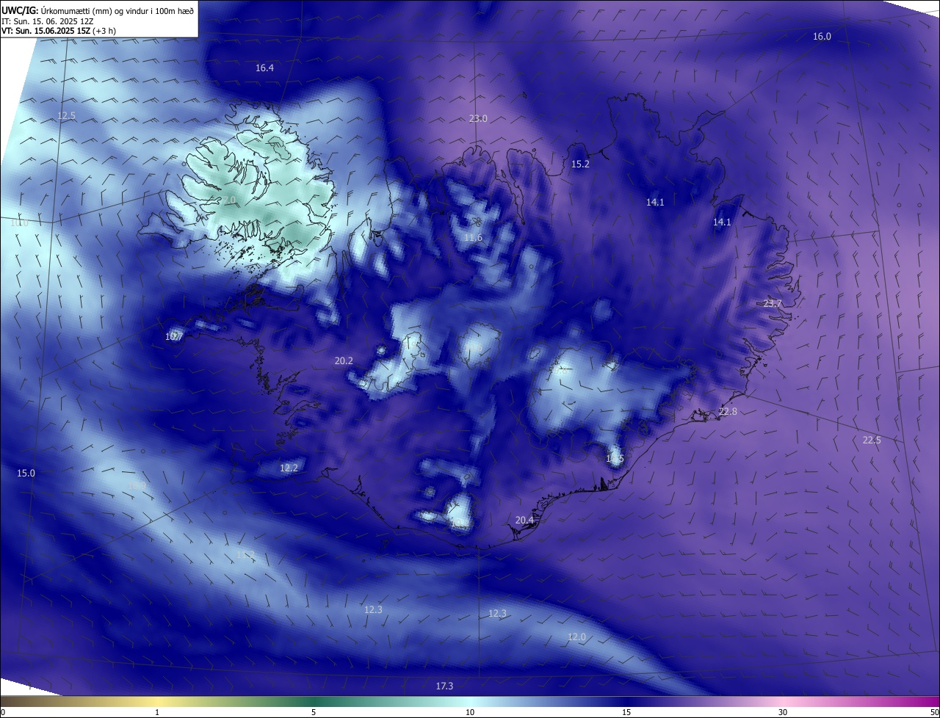Click the colorbar tick label 15
The height and width of the screenshot is (718, 940).
626,712
